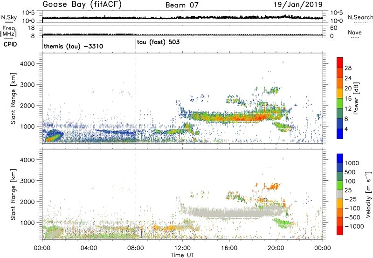This screenshot has height=258, width=373.
Task: Click the gray band of the velocity colorbar
Action: 340,195
